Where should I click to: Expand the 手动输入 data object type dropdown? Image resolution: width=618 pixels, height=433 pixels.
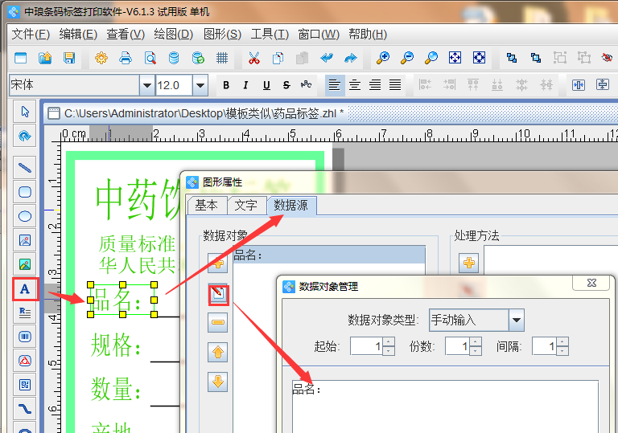517,320
